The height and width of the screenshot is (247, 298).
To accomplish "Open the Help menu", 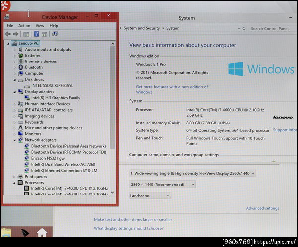I will point(54,26).
